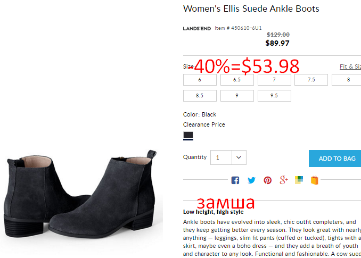The width and height of the screenshot is (361, 258).
Task: Click the Lands' End brand logo
Action: 197,29
